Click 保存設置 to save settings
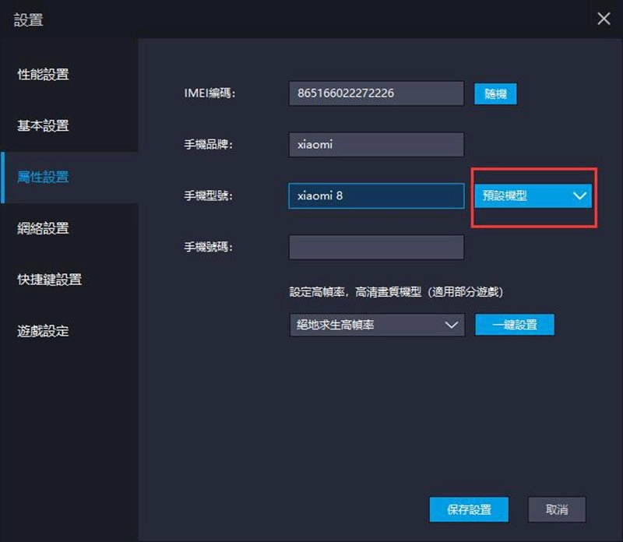 468,510
